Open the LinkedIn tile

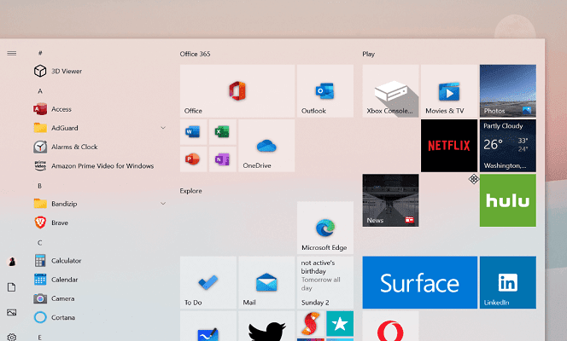pos(507,282)
